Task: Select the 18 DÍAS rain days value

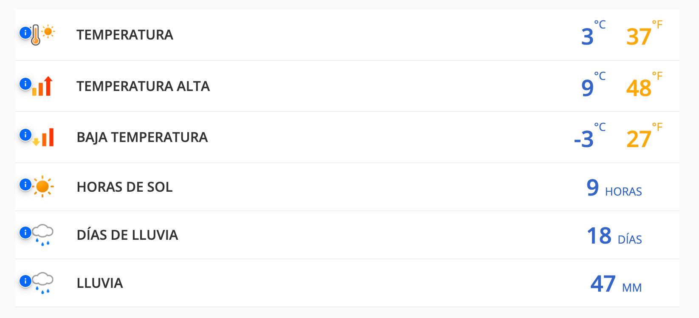Action: point(614,236)
